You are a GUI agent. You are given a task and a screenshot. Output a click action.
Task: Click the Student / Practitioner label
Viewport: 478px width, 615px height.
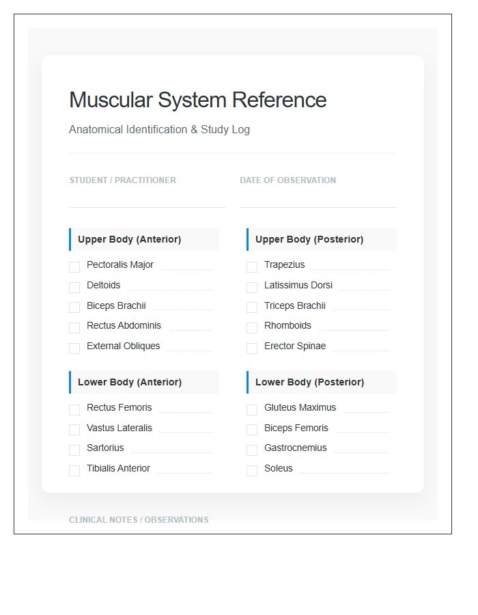coord(123,180)
